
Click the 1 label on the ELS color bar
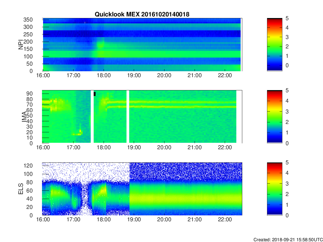[287, 205]
